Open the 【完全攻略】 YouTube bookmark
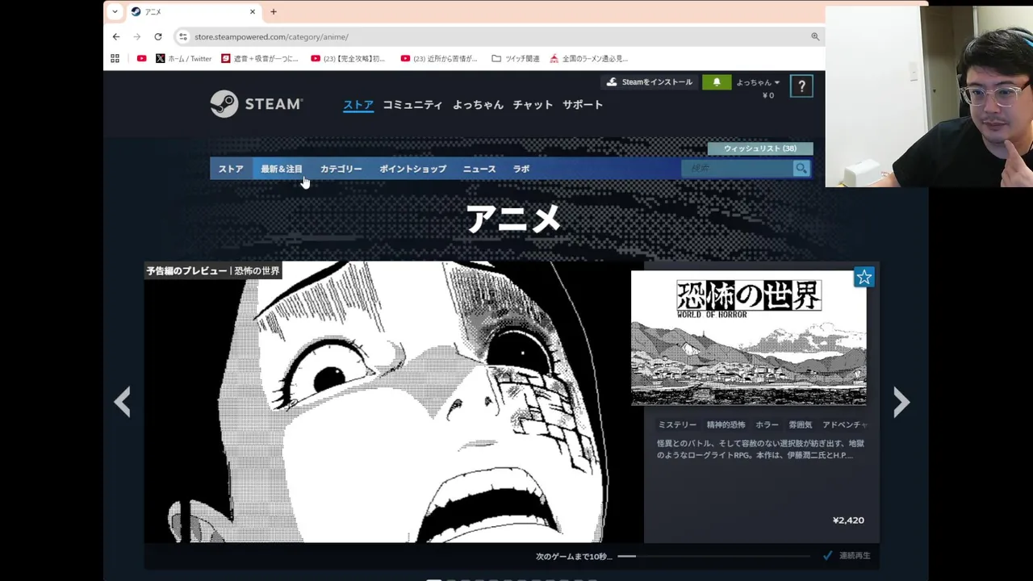 point(348,58)
